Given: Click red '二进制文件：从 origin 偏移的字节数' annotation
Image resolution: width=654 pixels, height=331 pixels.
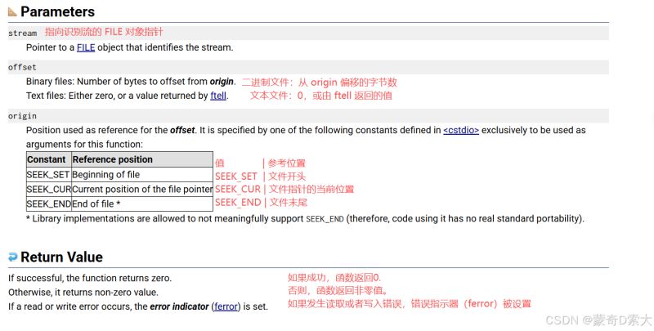Looking at the screenshot, I should 319,83.
